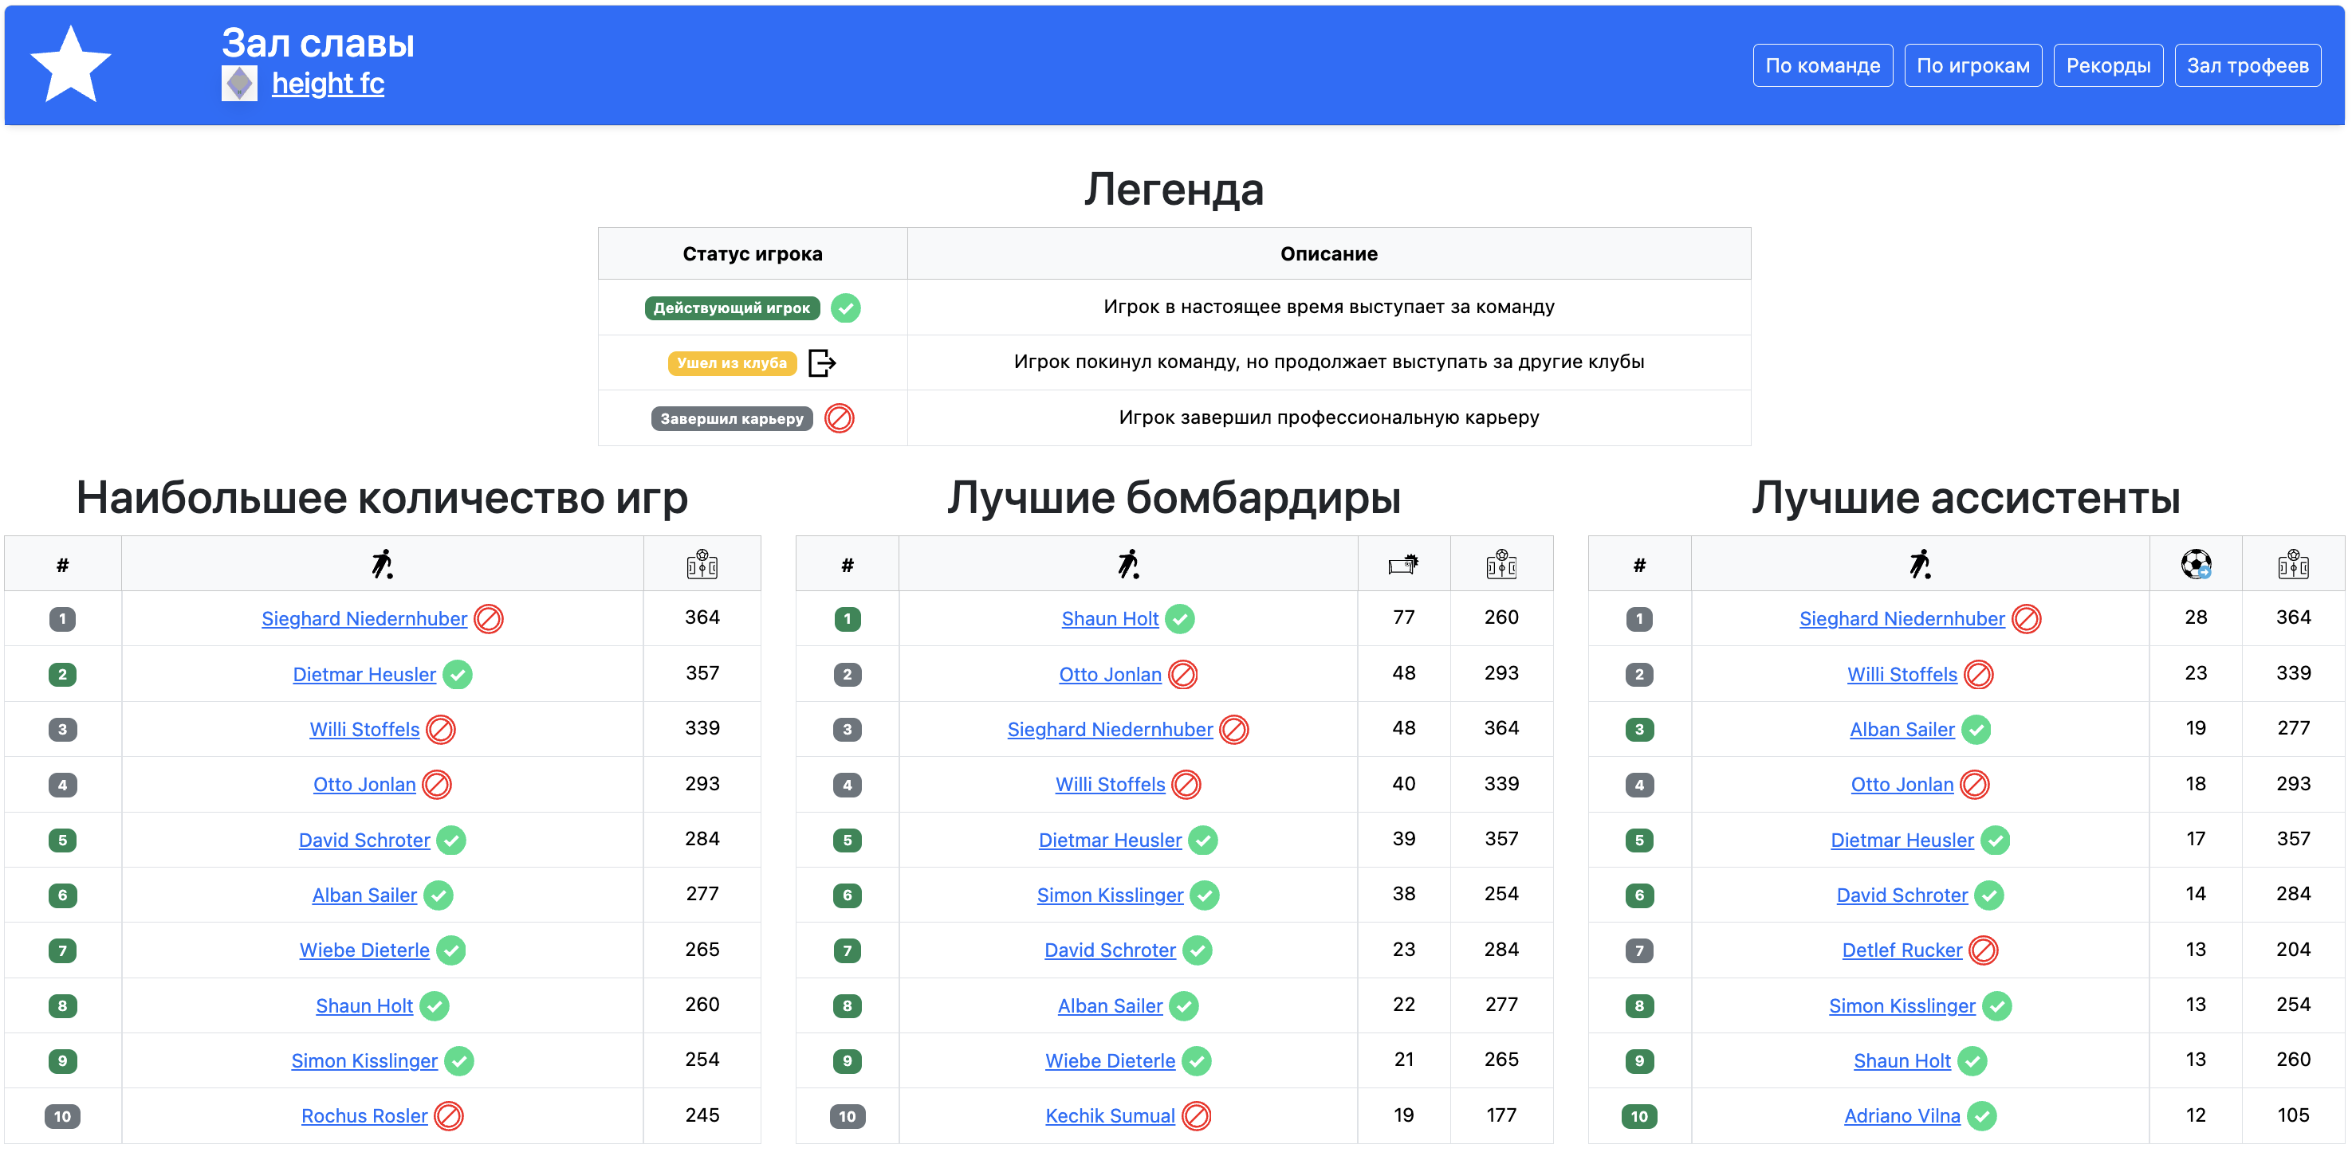Click the goal net icon in scorers table header
This screenshot has width=2352, height=1152.
(x=1402, y=565)
